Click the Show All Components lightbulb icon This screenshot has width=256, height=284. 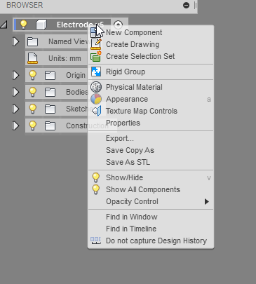tap(96, 189)
